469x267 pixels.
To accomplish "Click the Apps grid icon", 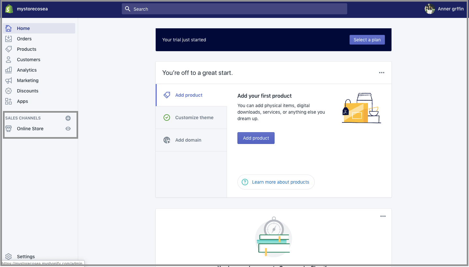I will [8, 101].
